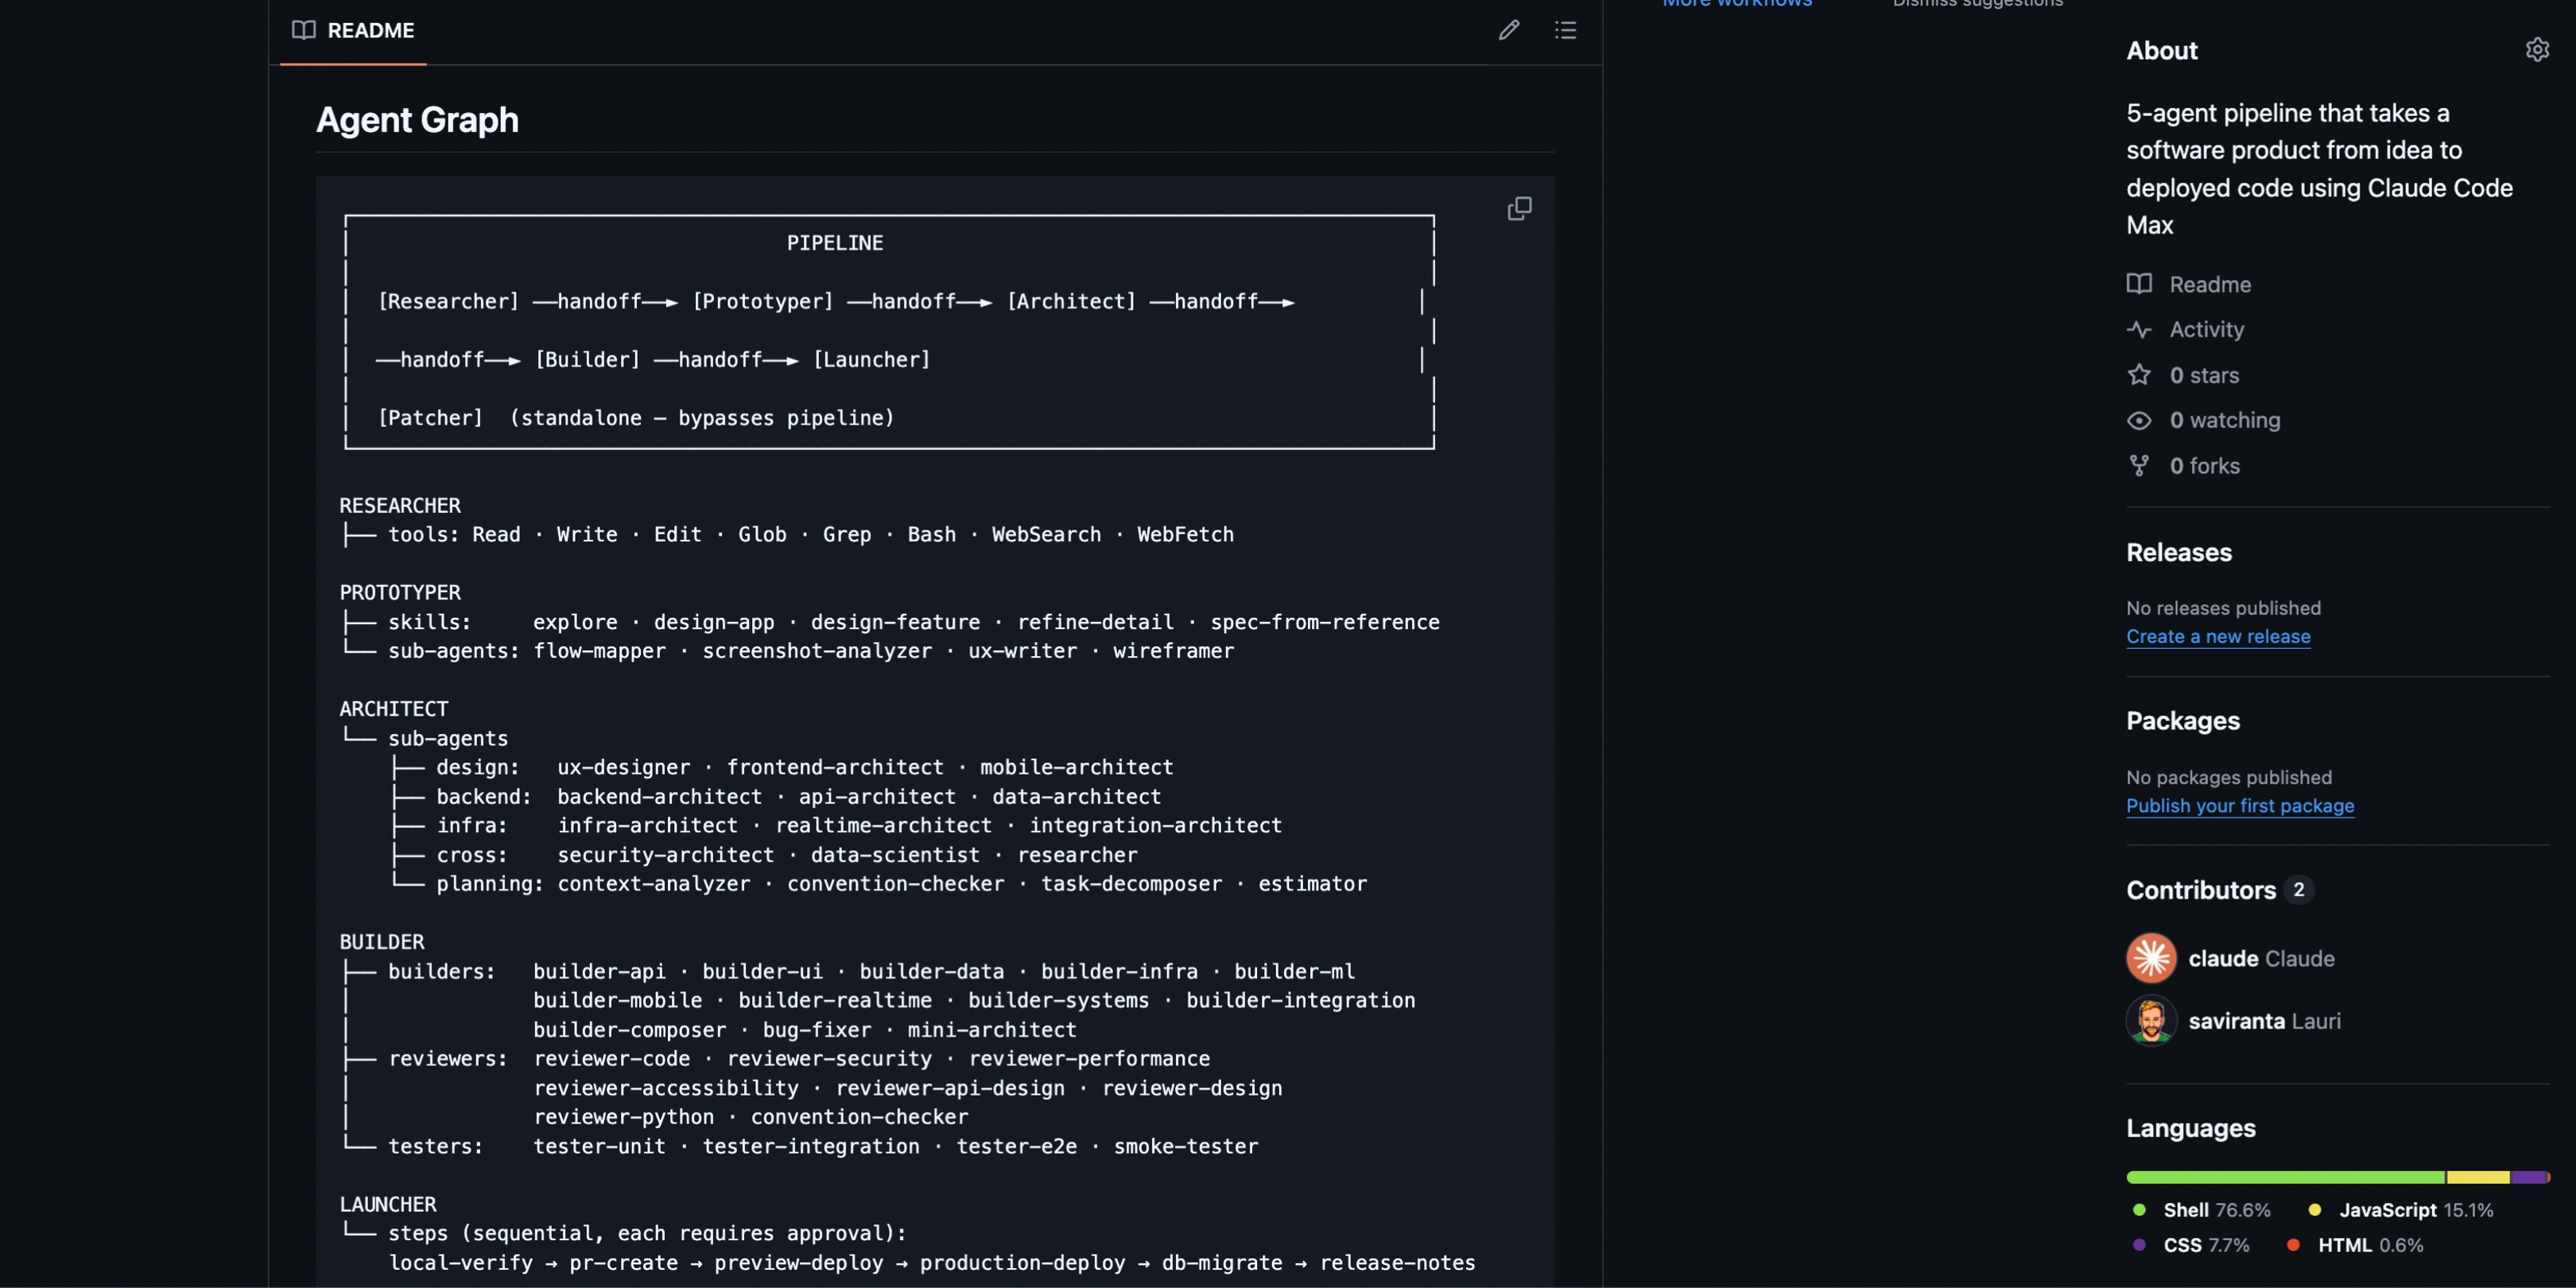Click the Readme book icon in About
Viewport: 2576px width, 1288px height.
tap(2139, 284)
